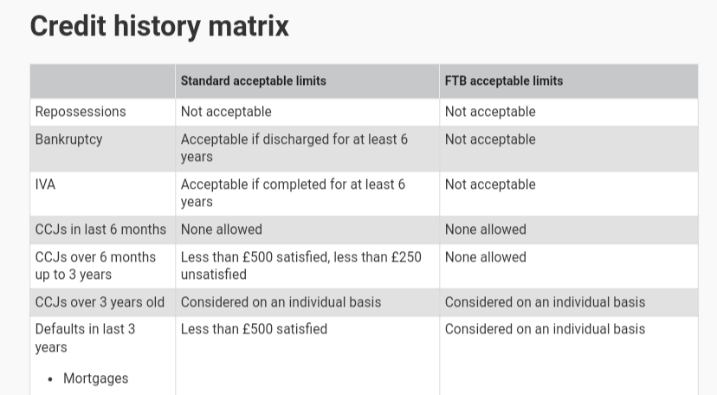Click the "CCJs in last 6 months" label
This screenshot has width=717, height=395.
tap(100, 230)
